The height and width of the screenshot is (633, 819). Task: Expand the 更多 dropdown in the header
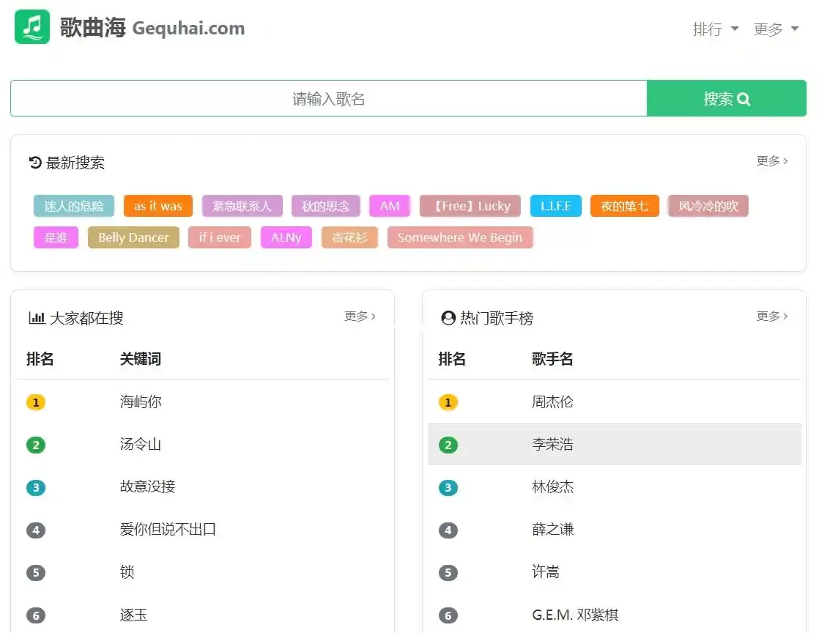tap(776, 29)
